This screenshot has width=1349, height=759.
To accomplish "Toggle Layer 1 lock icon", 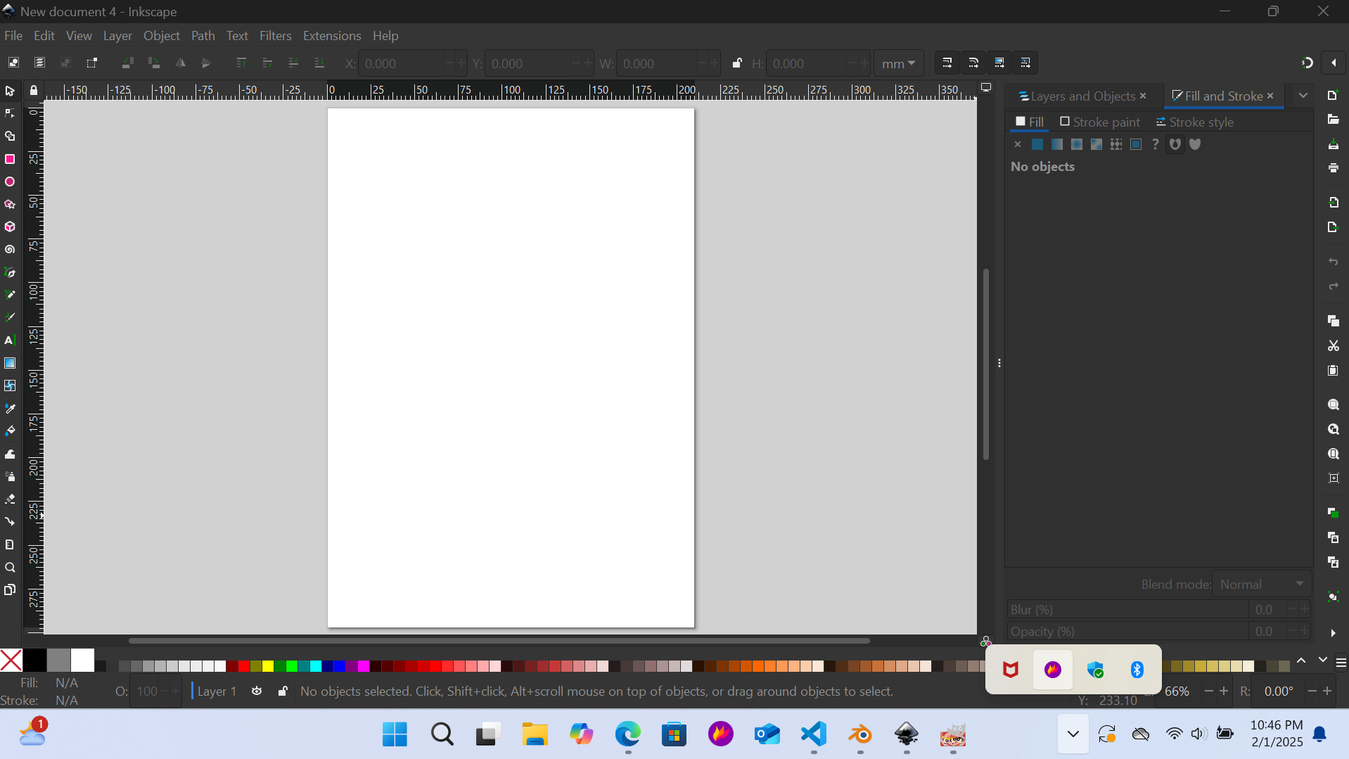I will click(x=282, y=691).
